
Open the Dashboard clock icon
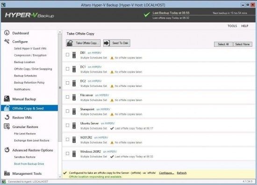click(x=7, y=33)
